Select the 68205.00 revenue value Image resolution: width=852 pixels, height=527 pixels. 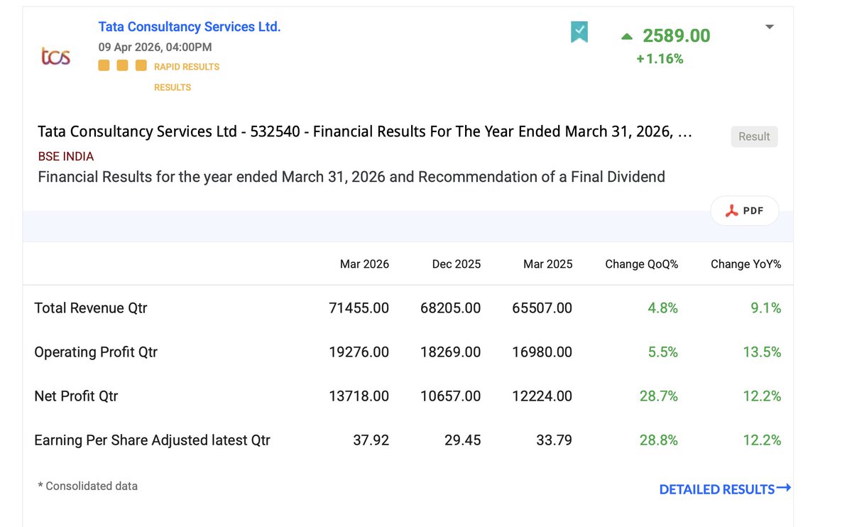(451, 308)
